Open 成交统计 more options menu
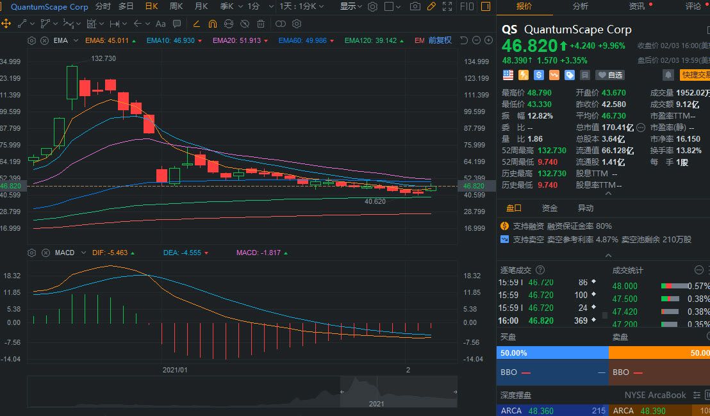The width and height of the screenshot is (710, 416). [x=698, y=270]
